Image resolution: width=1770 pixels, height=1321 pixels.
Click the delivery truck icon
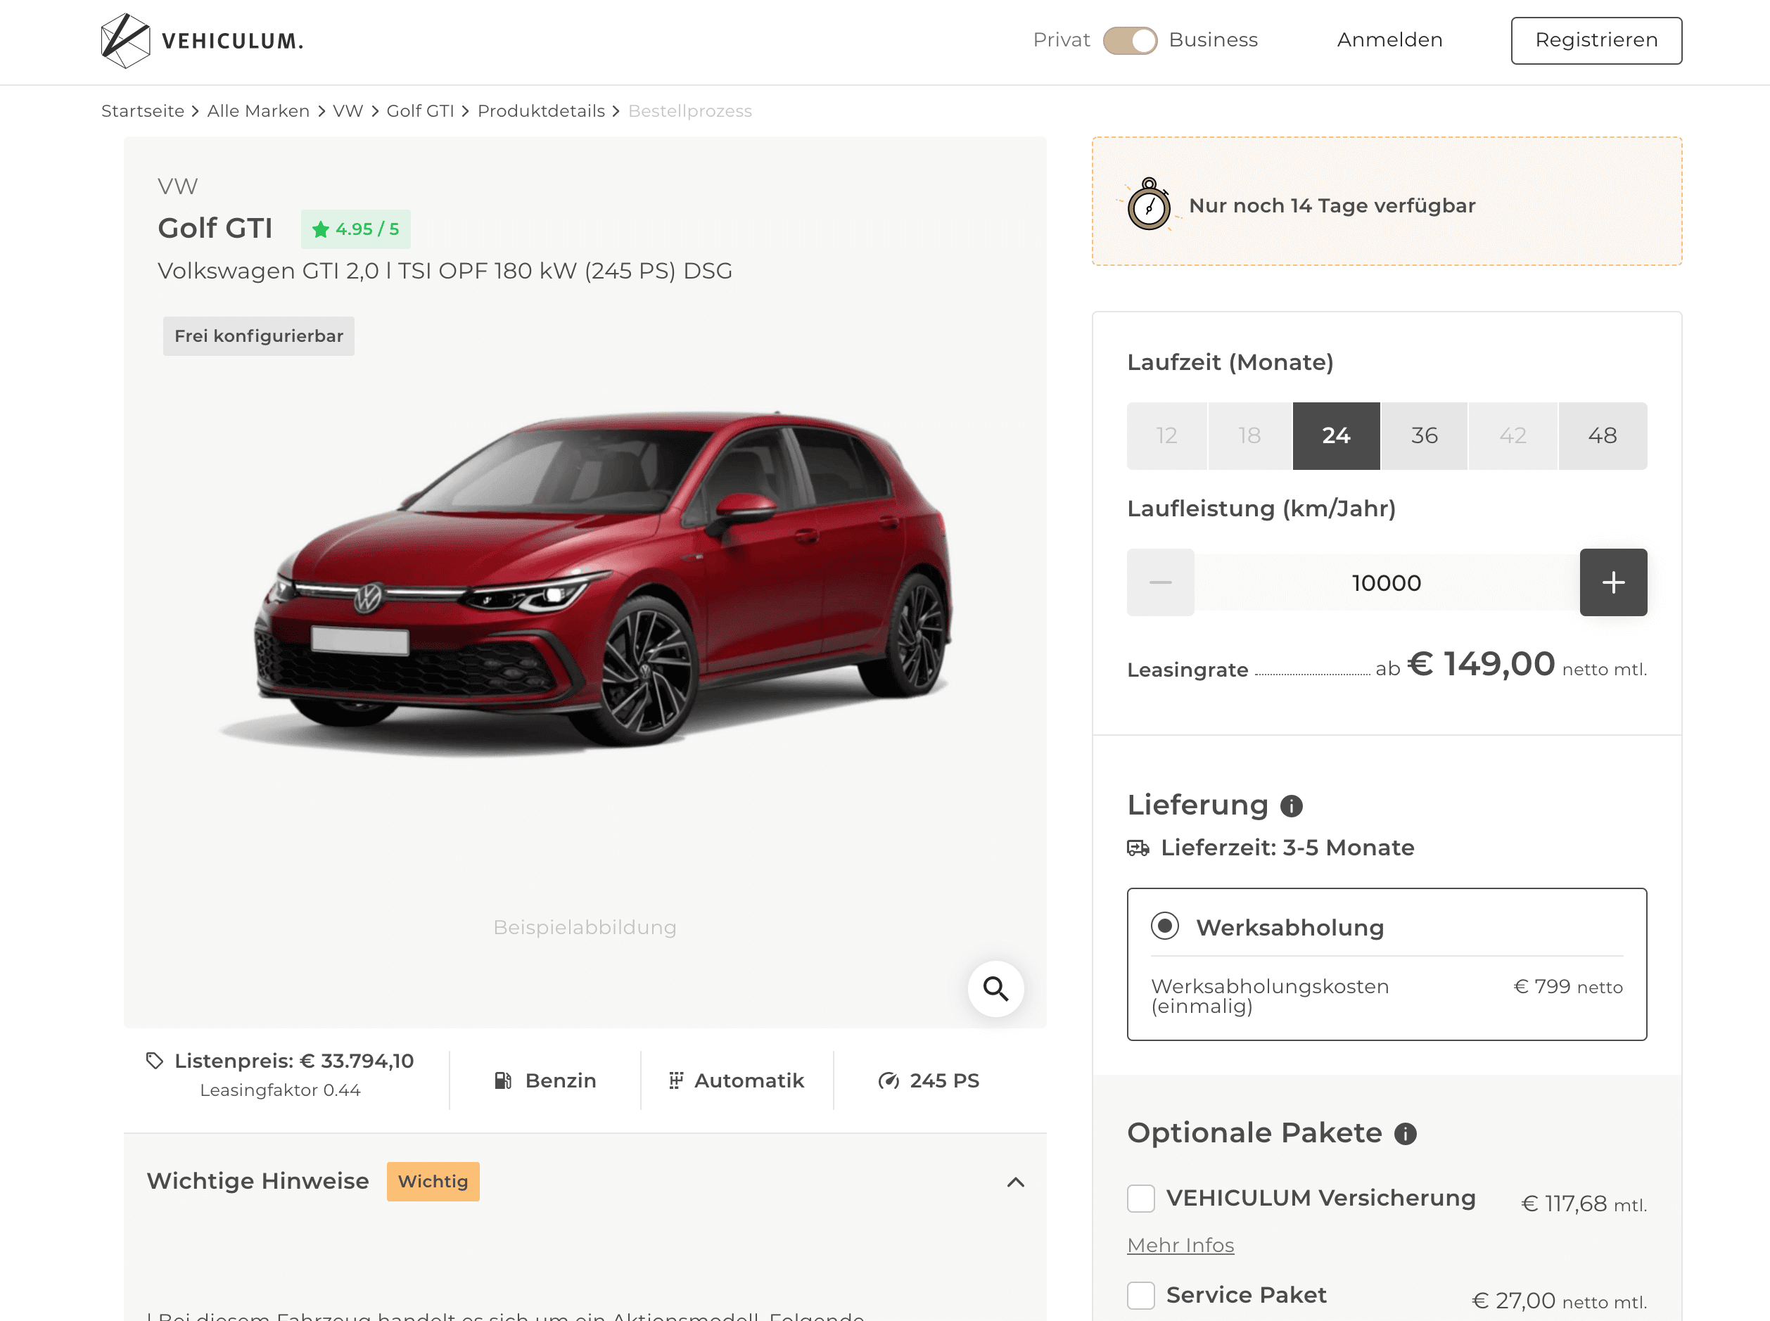[1138, 848]
